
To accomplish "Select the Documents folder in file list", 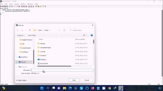I will click(43, 63).
